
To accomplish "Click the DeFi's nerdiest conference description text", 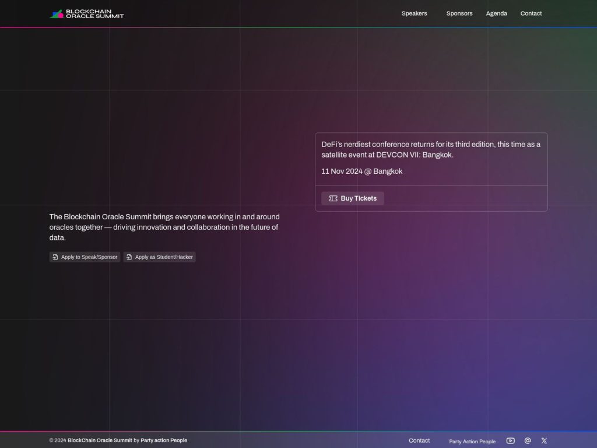I will pos(430,149).
